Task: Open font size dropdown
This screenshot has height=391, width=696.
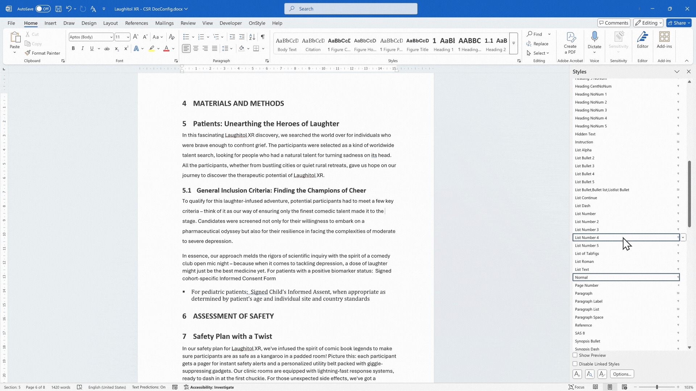Action: [x=128, y=37]
